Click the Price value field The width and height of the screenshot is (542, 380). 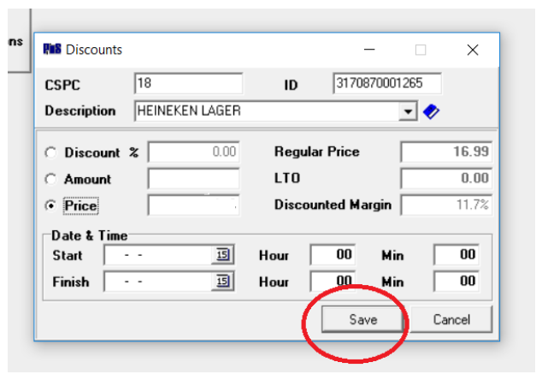coord(193,205)
